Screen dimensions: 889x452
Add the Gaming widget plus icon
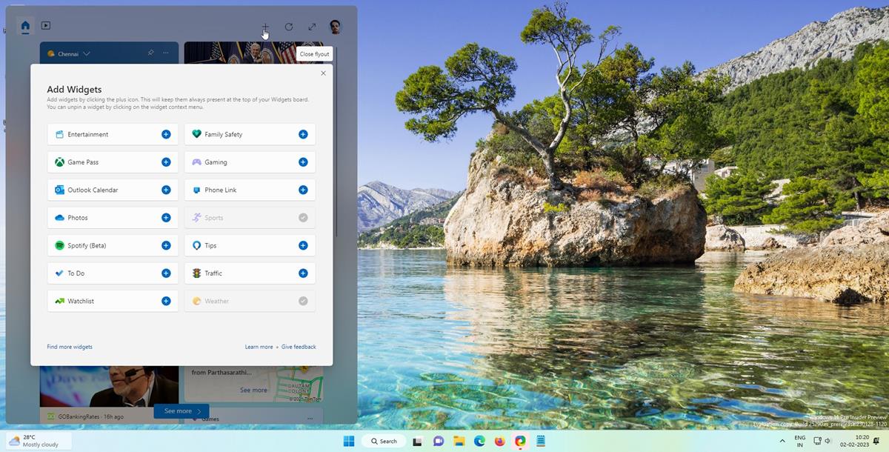click(303, 162)
